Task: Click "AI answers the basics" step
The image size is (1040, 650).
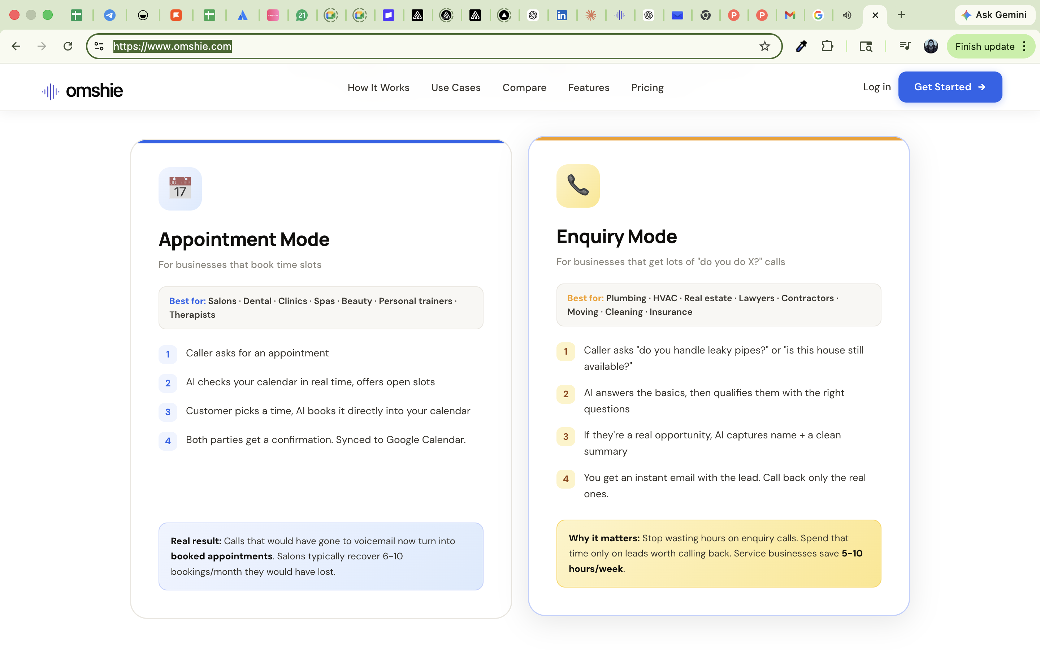Action: point(714,401)
